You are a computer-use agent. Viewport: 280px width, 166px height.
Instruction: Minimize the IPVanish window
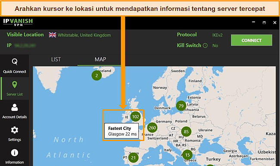[x=254, y=22]
